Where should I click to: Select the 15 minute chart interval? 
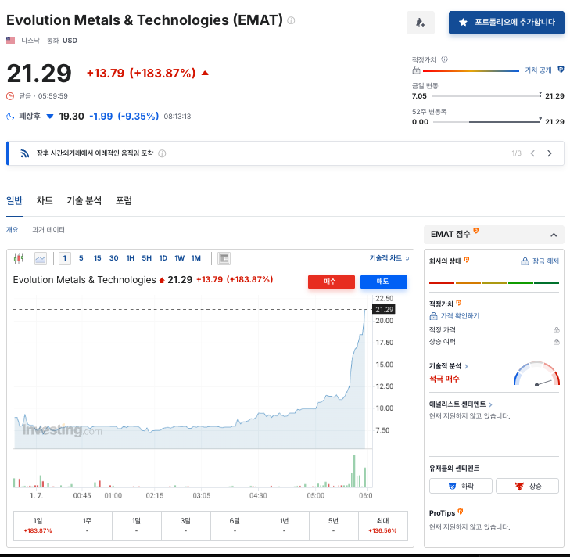[98, 258]
